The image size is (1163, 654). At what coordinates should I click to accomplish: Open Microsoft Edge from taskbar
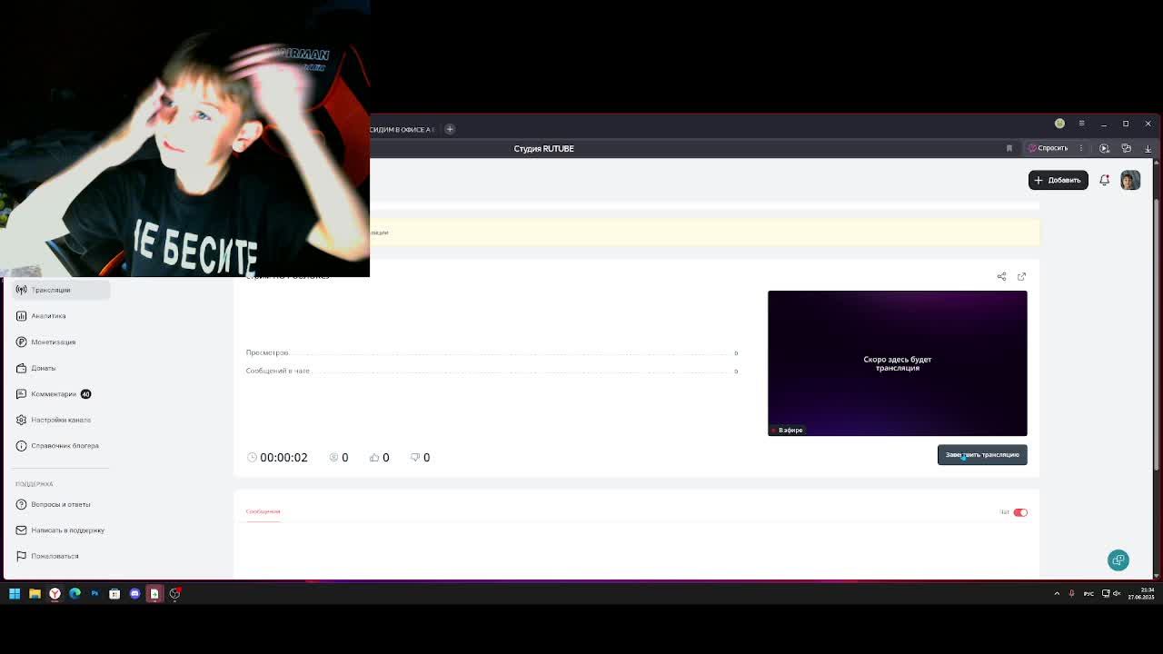75,594
